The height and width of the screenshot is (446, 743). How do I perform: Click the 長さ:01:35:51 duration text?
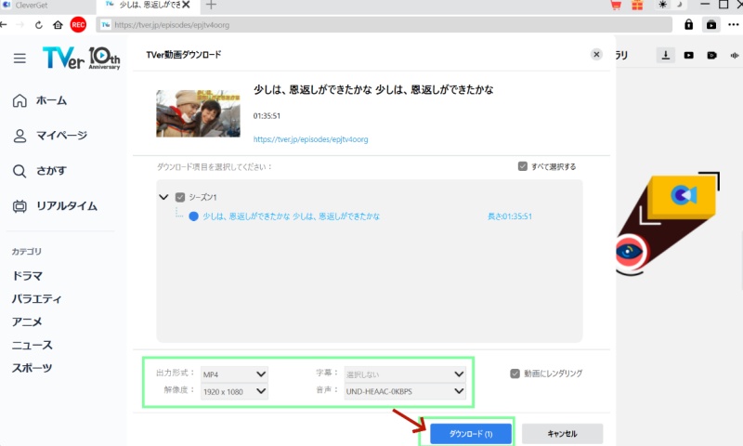point(510,216)
